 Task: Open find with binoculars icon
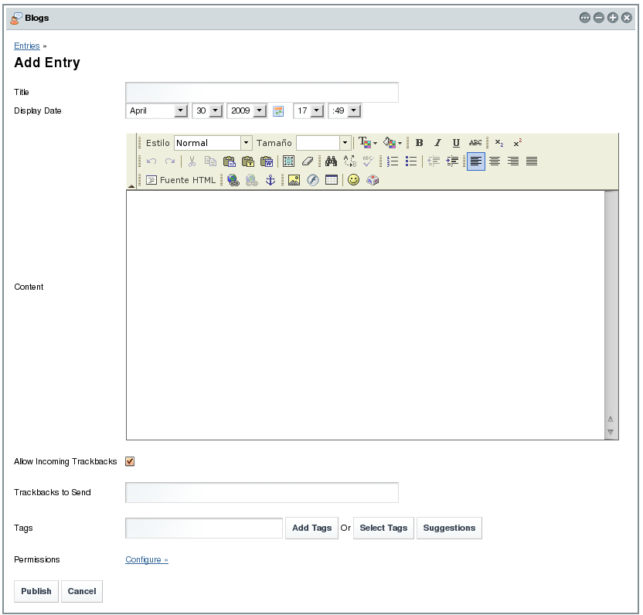click(x=331, y=161)
